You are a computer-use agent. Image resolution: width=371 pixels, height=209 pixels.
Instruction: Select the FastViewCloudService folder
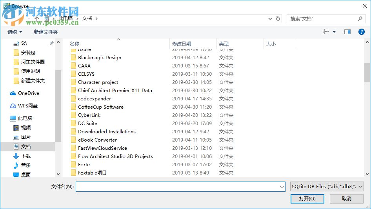point(102,148)
